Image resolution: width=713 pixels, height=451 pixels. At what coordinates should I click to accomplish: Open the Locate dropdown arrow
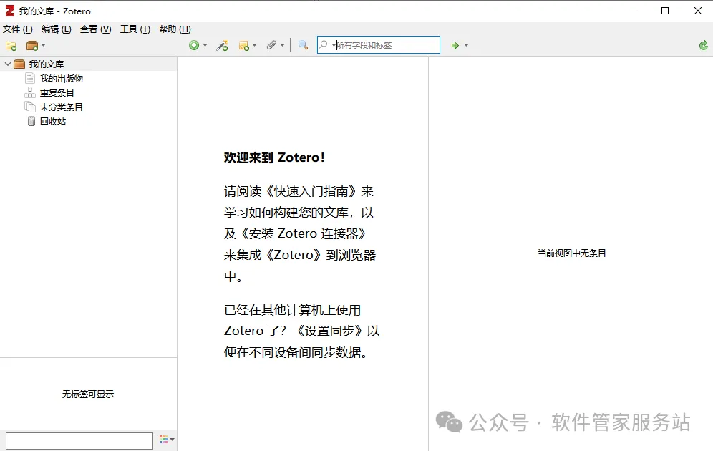coord(466,45)
